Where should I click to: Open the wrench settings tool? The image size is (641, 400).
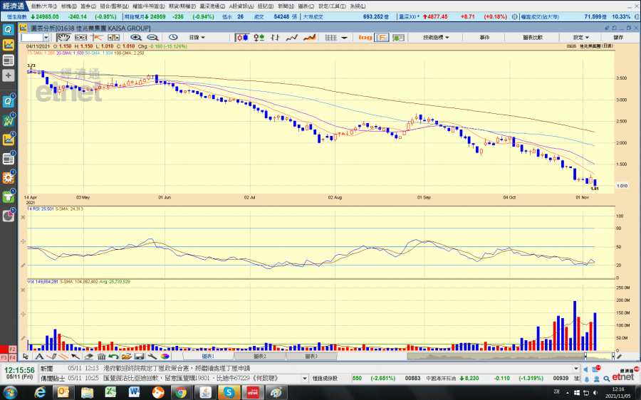pyautogui.click(x=152, y=356)
